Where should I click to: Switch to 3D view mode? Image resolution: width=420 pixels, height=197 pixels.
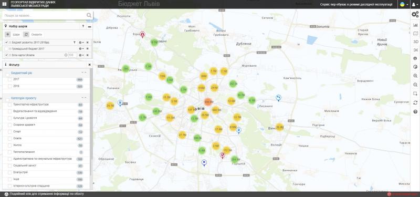[415, 42]
